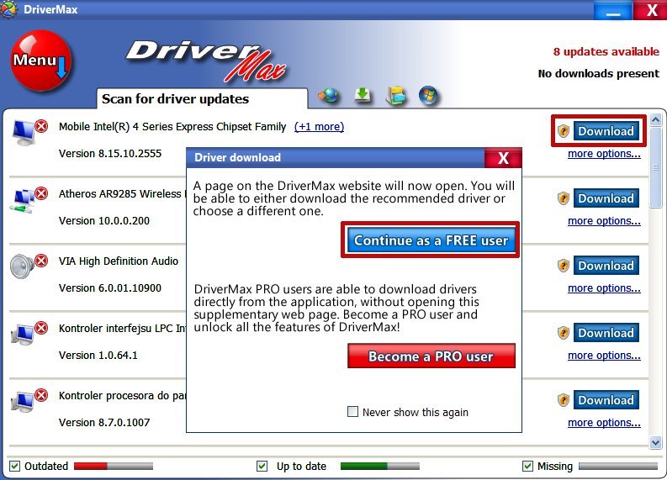
Task: Click shield icon beside Atheros Download
Action: (x=564, y=198)
